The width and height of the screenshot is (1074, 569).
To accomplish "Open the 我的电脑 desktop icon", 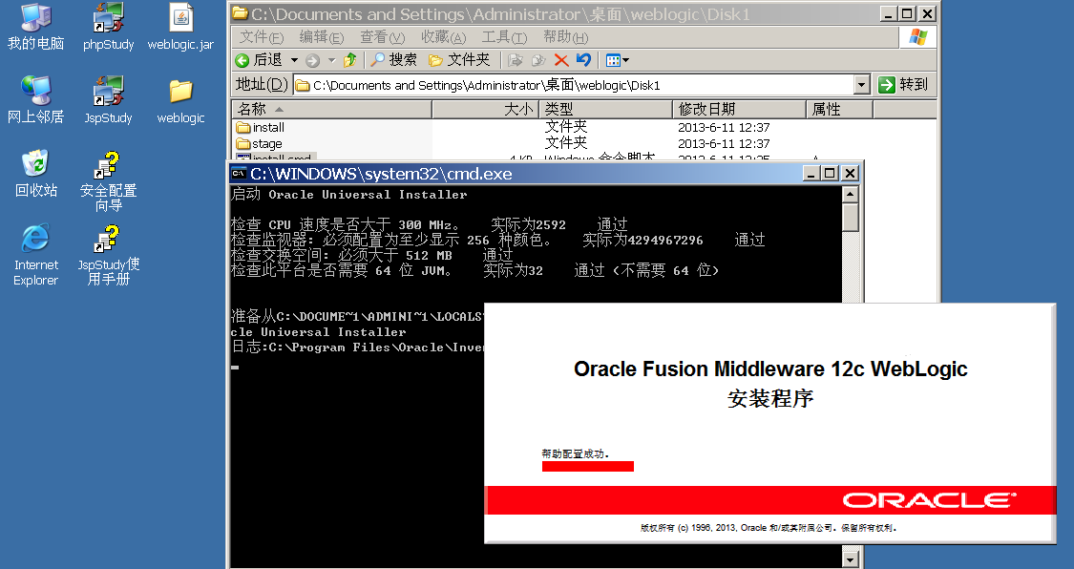I will [x=35, y=28].
